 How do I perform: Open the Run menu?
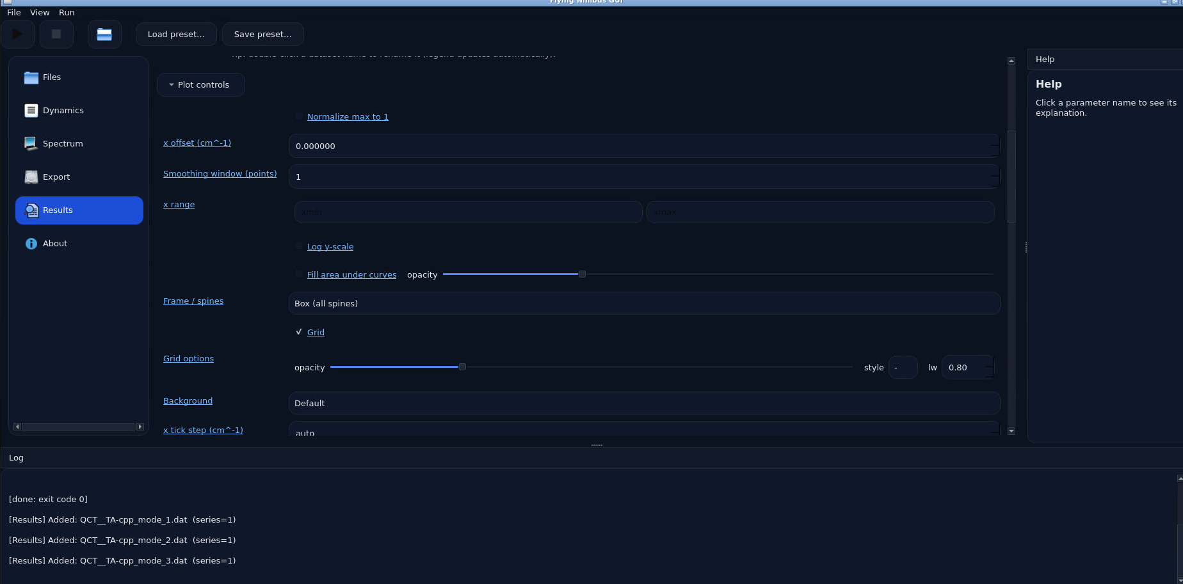pyautogui.click(x=67, y=13)
